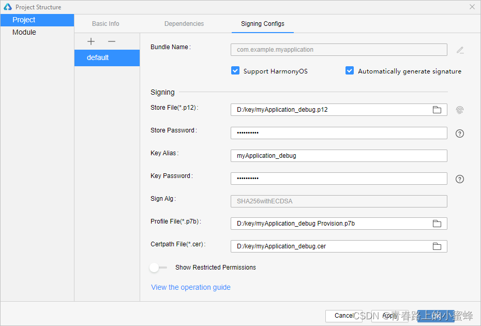Uncheck Automatically generate signature
481x326 pixels.
(350, 71)
